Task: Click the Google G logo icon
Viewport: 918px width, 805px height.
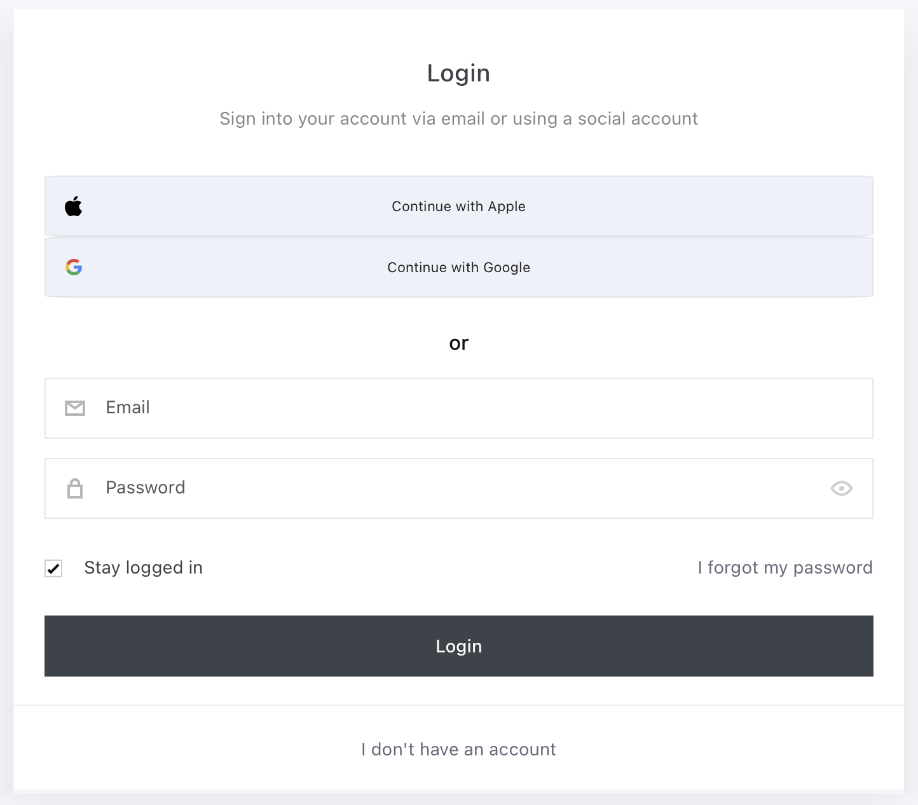Action: [74, 267]
